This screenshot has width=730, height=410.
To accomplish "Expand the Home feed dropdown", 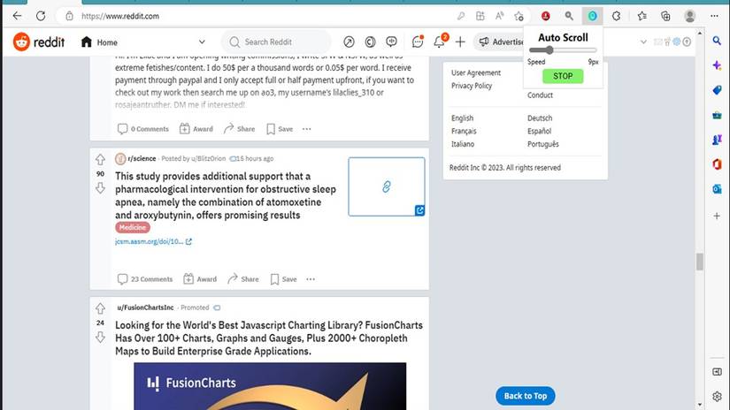I will (x=202, y=42).
